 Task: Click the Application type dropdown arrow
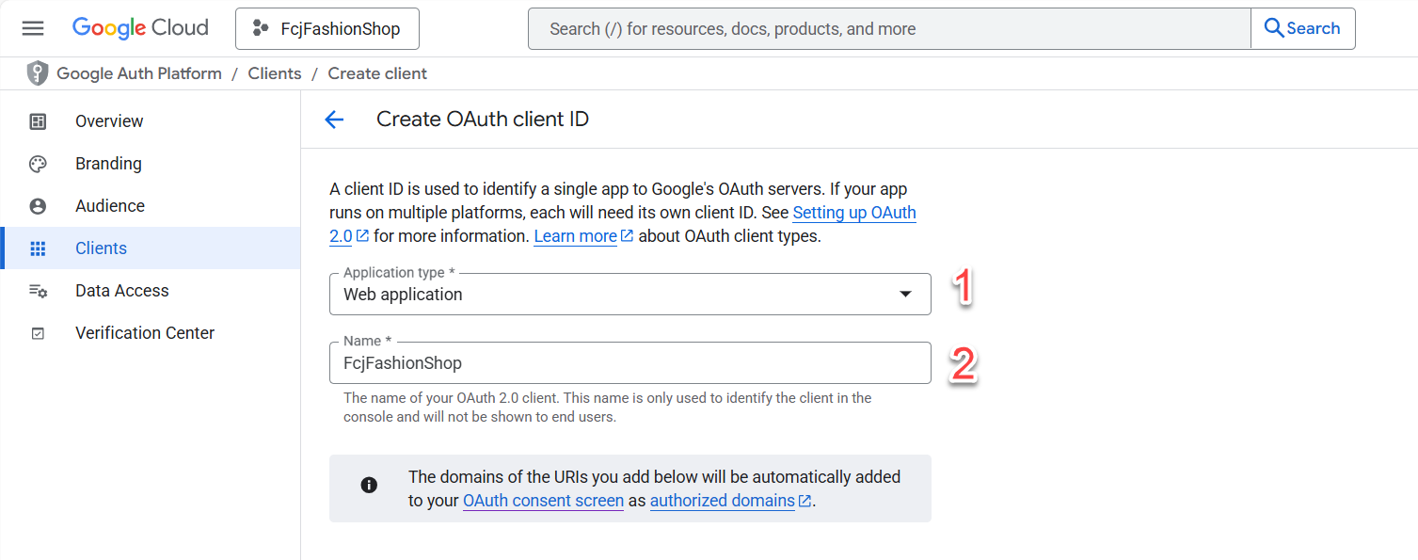pos(905,295)
